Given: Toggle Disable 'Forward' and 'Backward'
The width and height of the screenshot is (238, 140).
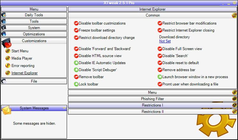Looking at the screenshot, I should point(76,49).
